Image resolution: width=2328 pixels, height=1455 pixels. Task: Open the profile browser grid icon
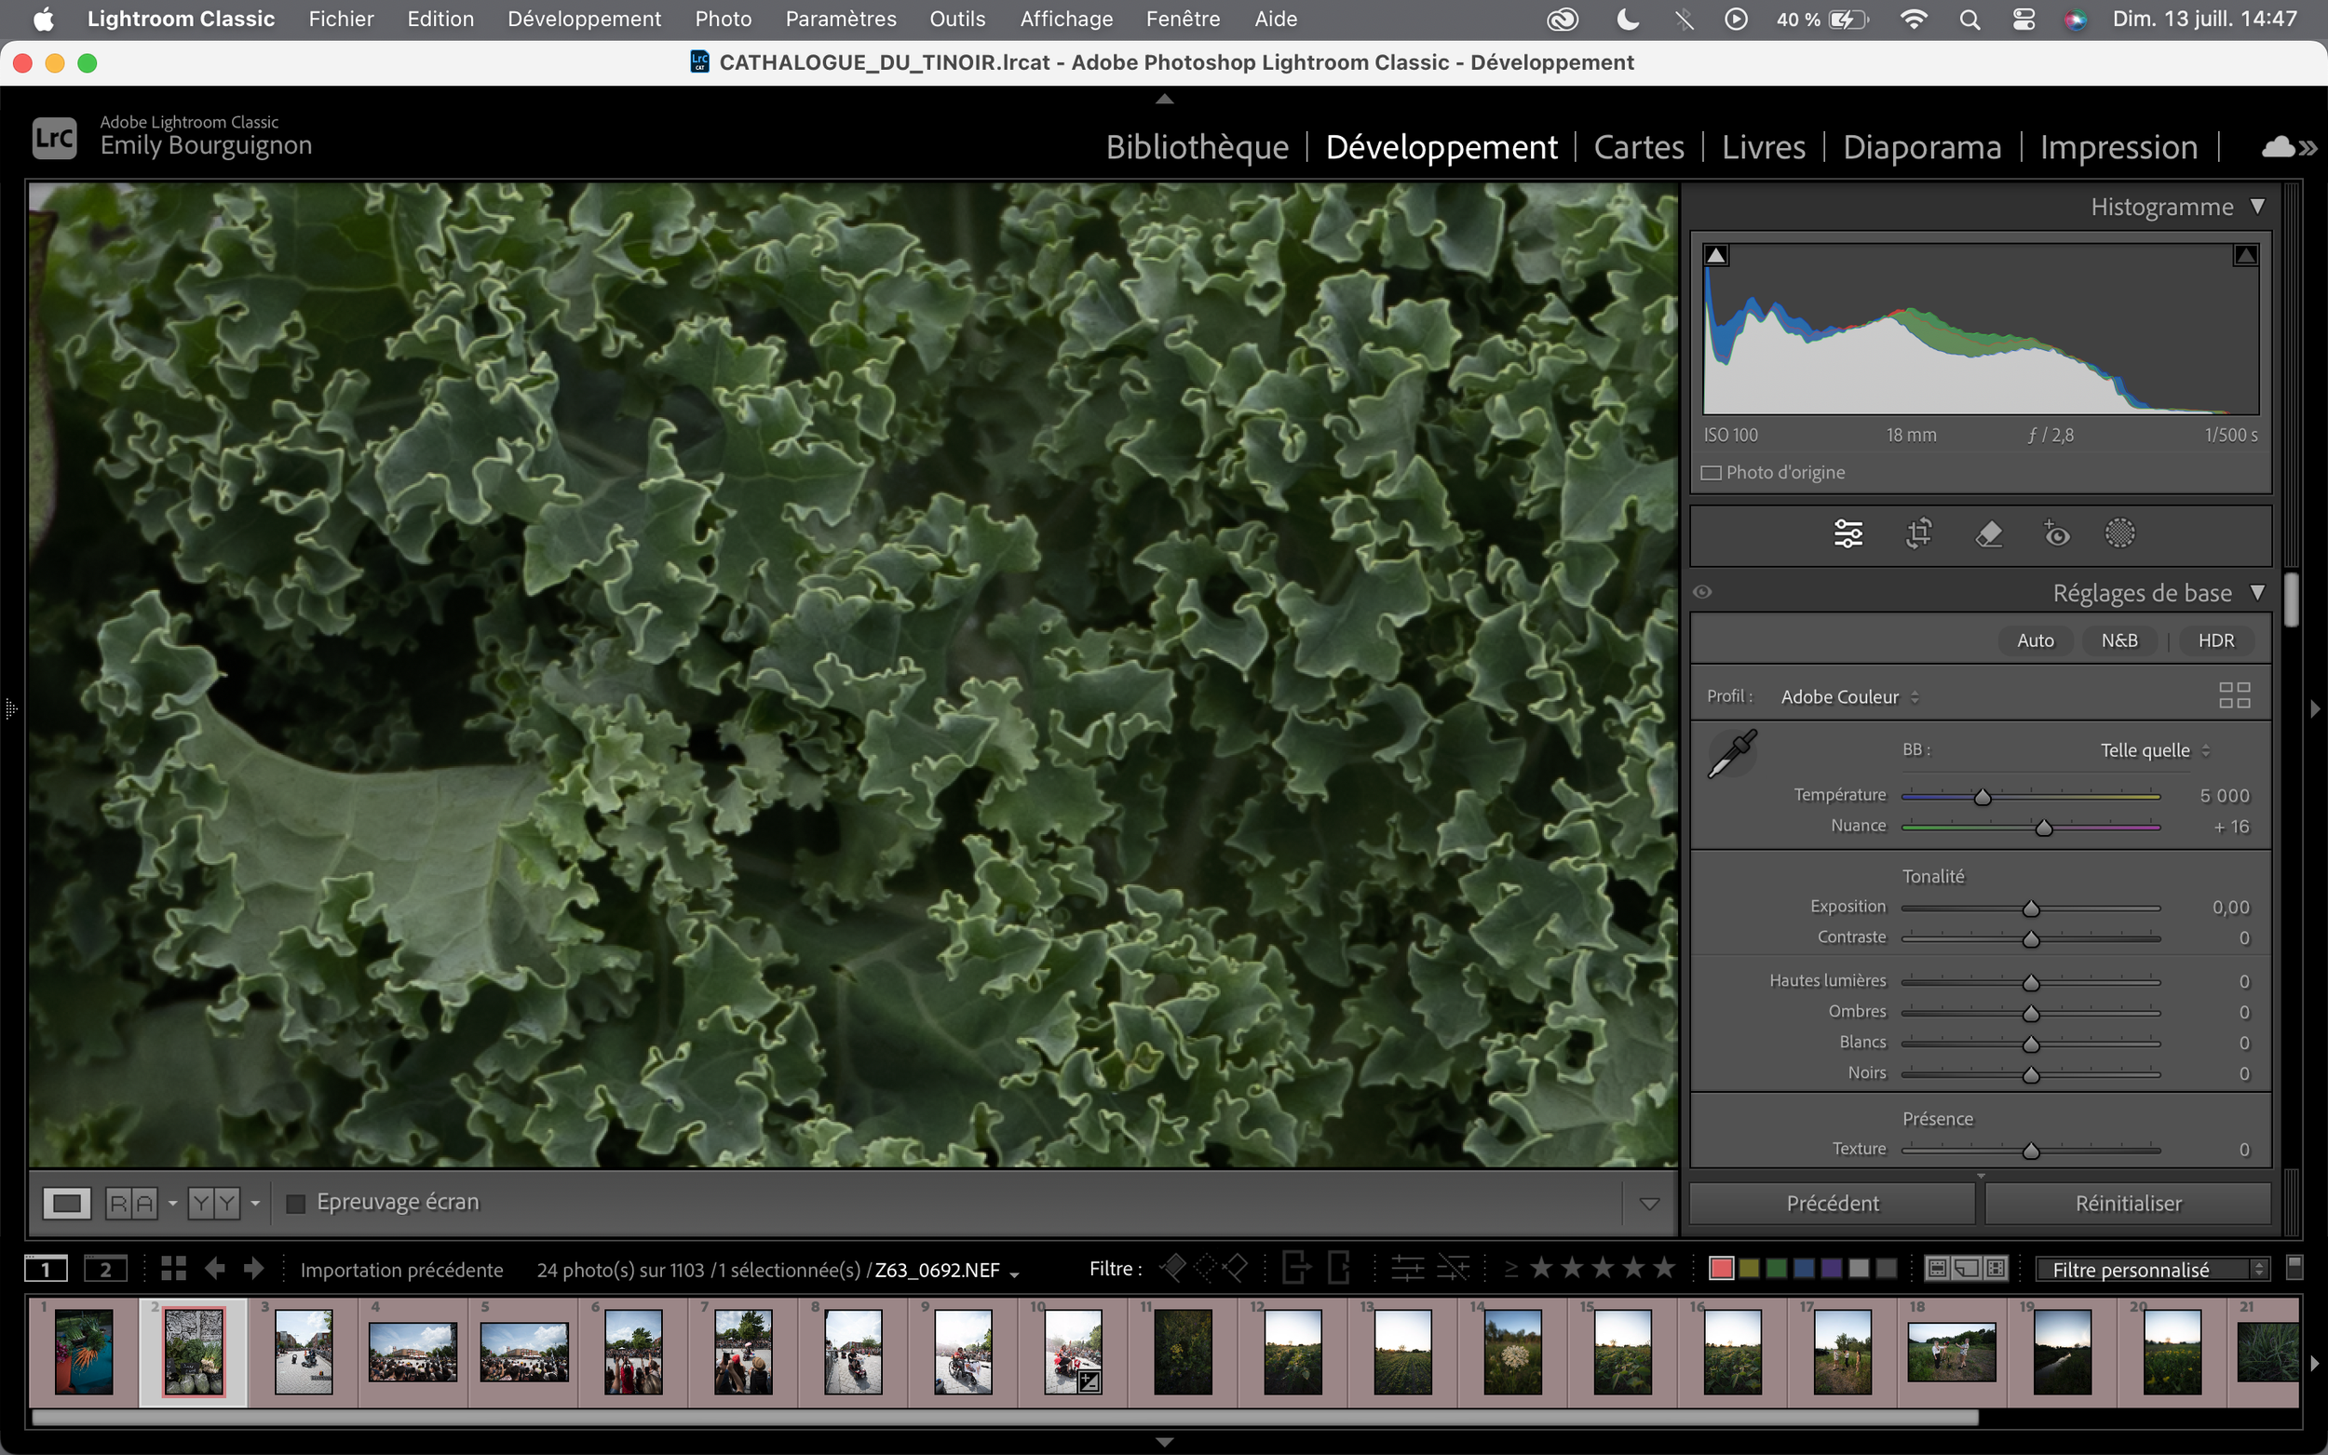point(2234,694)
